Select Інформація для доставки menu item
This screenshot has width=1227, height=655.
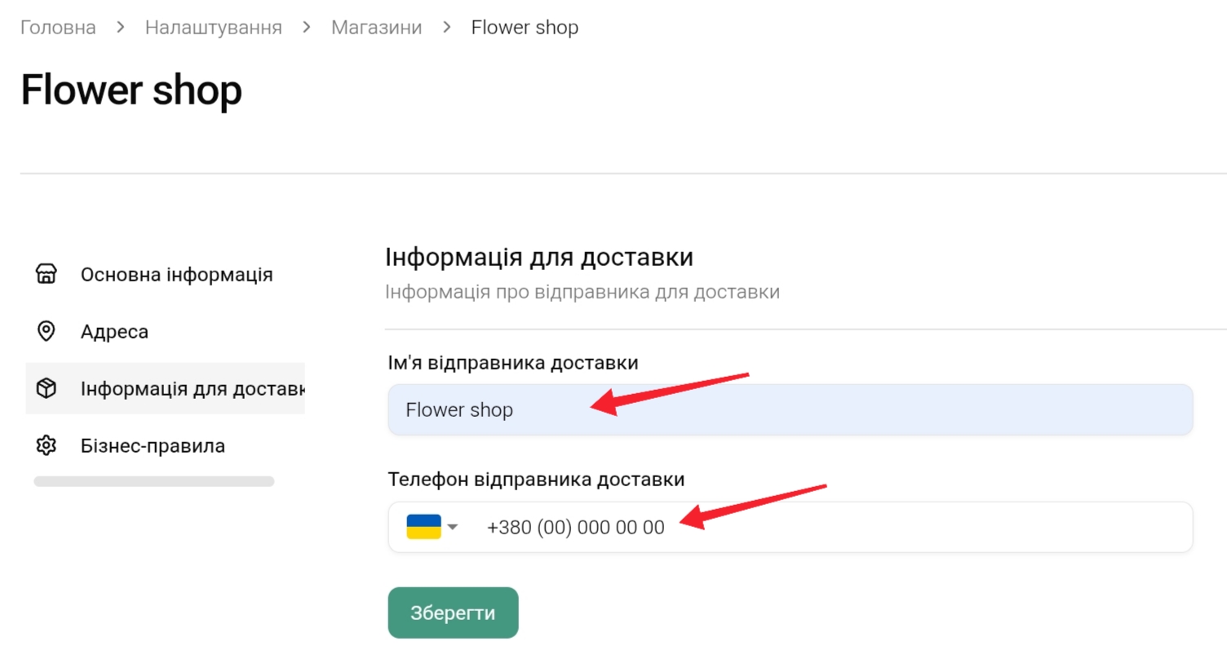[192, 388]
